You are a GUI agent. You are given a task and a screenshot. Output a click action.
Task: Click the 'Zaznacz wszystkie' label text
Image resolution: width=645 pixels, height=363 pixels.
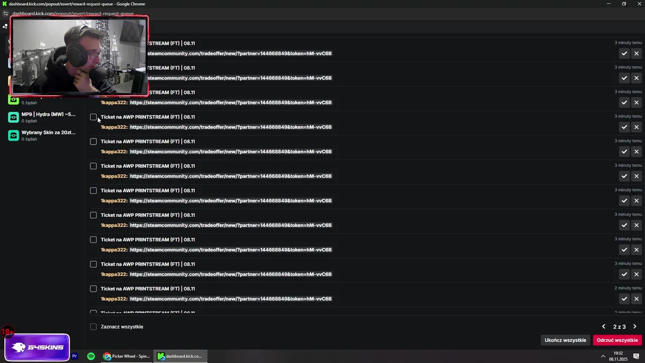click(122, 327)
